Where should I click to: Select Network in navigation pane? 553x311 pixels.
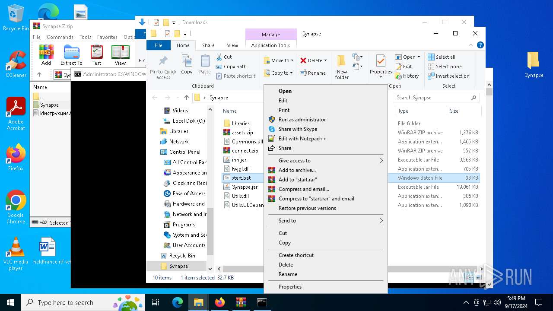[x=174, y=142]
